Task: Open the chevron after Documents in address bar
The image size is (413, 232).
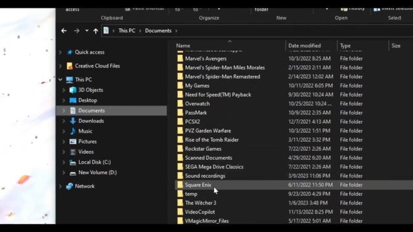Action: point(176,31)
